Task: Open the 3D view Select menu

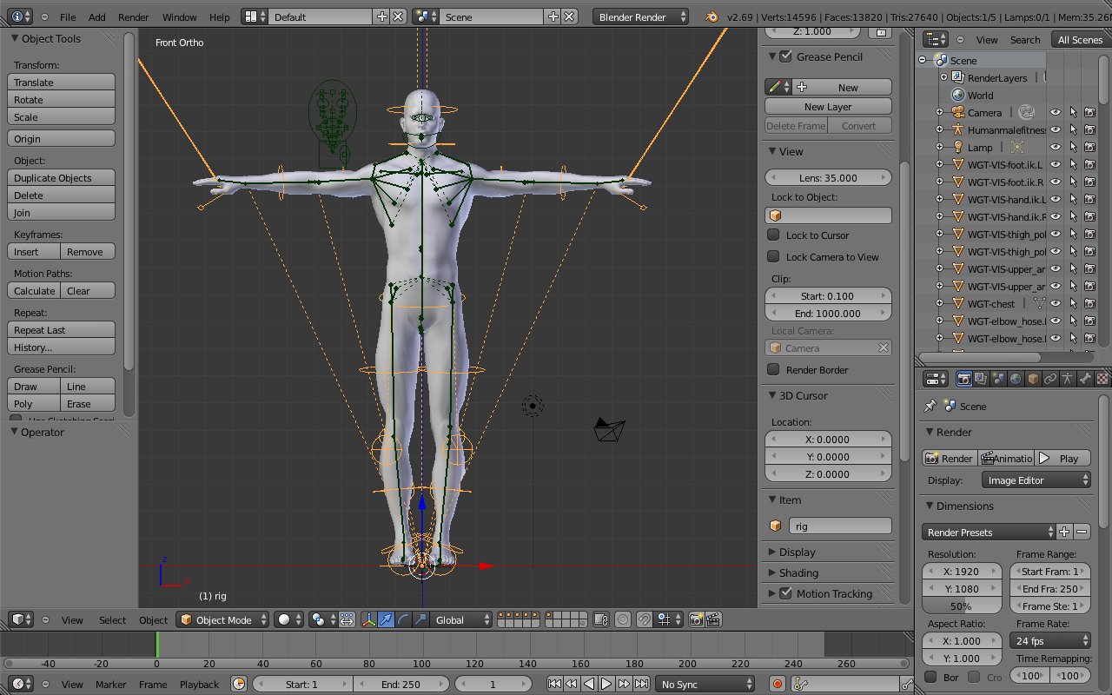Action: tap(112, 619)
